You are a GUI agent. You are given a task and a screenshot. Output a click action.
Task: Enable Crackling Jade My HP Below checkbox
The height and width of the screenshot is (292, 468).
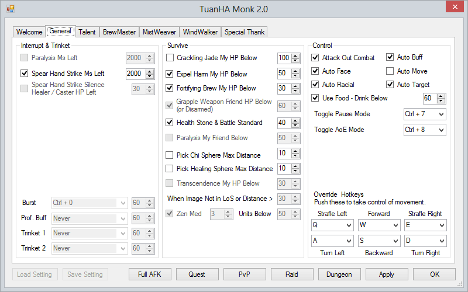pos(170,58)
